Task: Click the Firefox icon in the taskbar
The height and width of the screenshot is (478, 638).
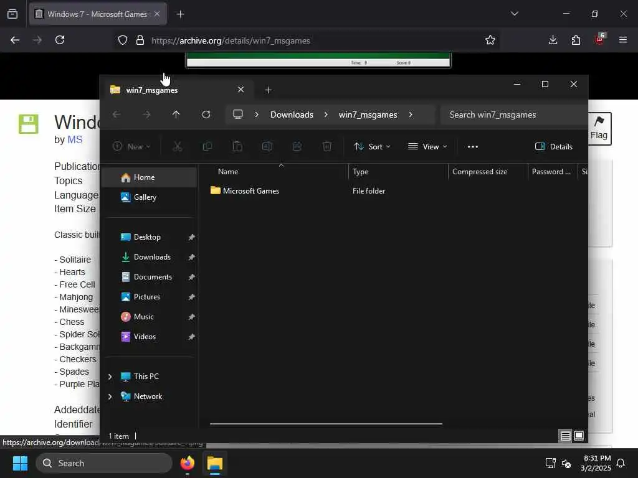Action: point(188,463)
